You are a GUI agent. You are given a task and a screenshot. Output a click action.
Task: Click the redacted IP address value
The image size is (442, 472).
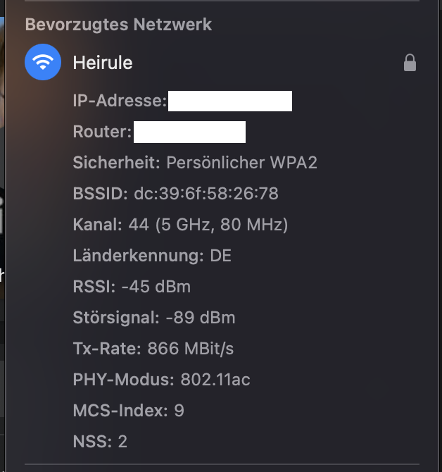[x=230, y=101]
